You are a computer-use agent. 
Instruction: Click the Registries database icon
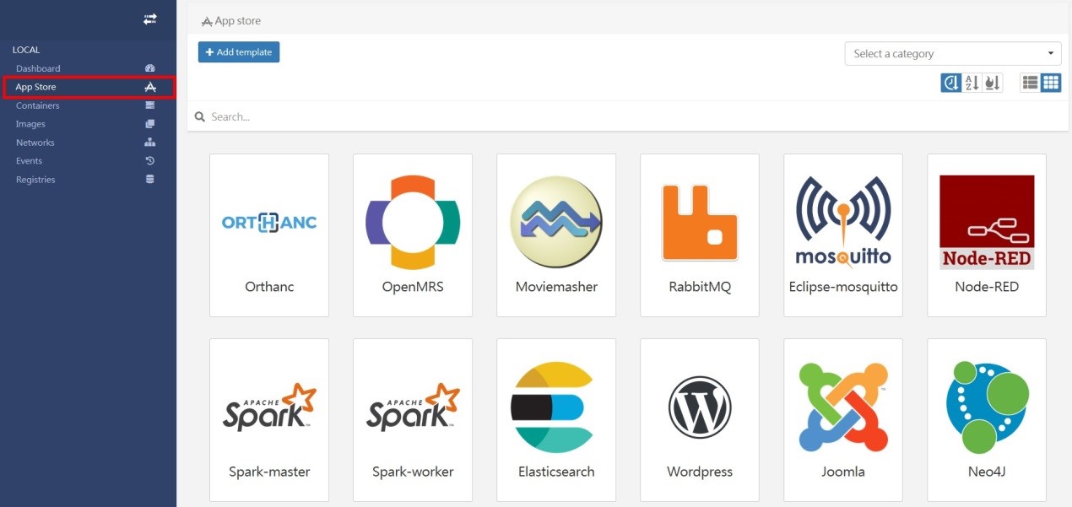click(x=149, y=179)
